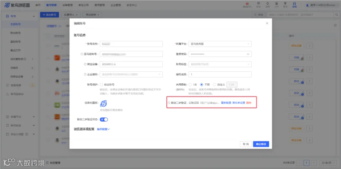The image size is (341, 169).
Task: Click the APP icon in top bar
Action: (277, 3)
